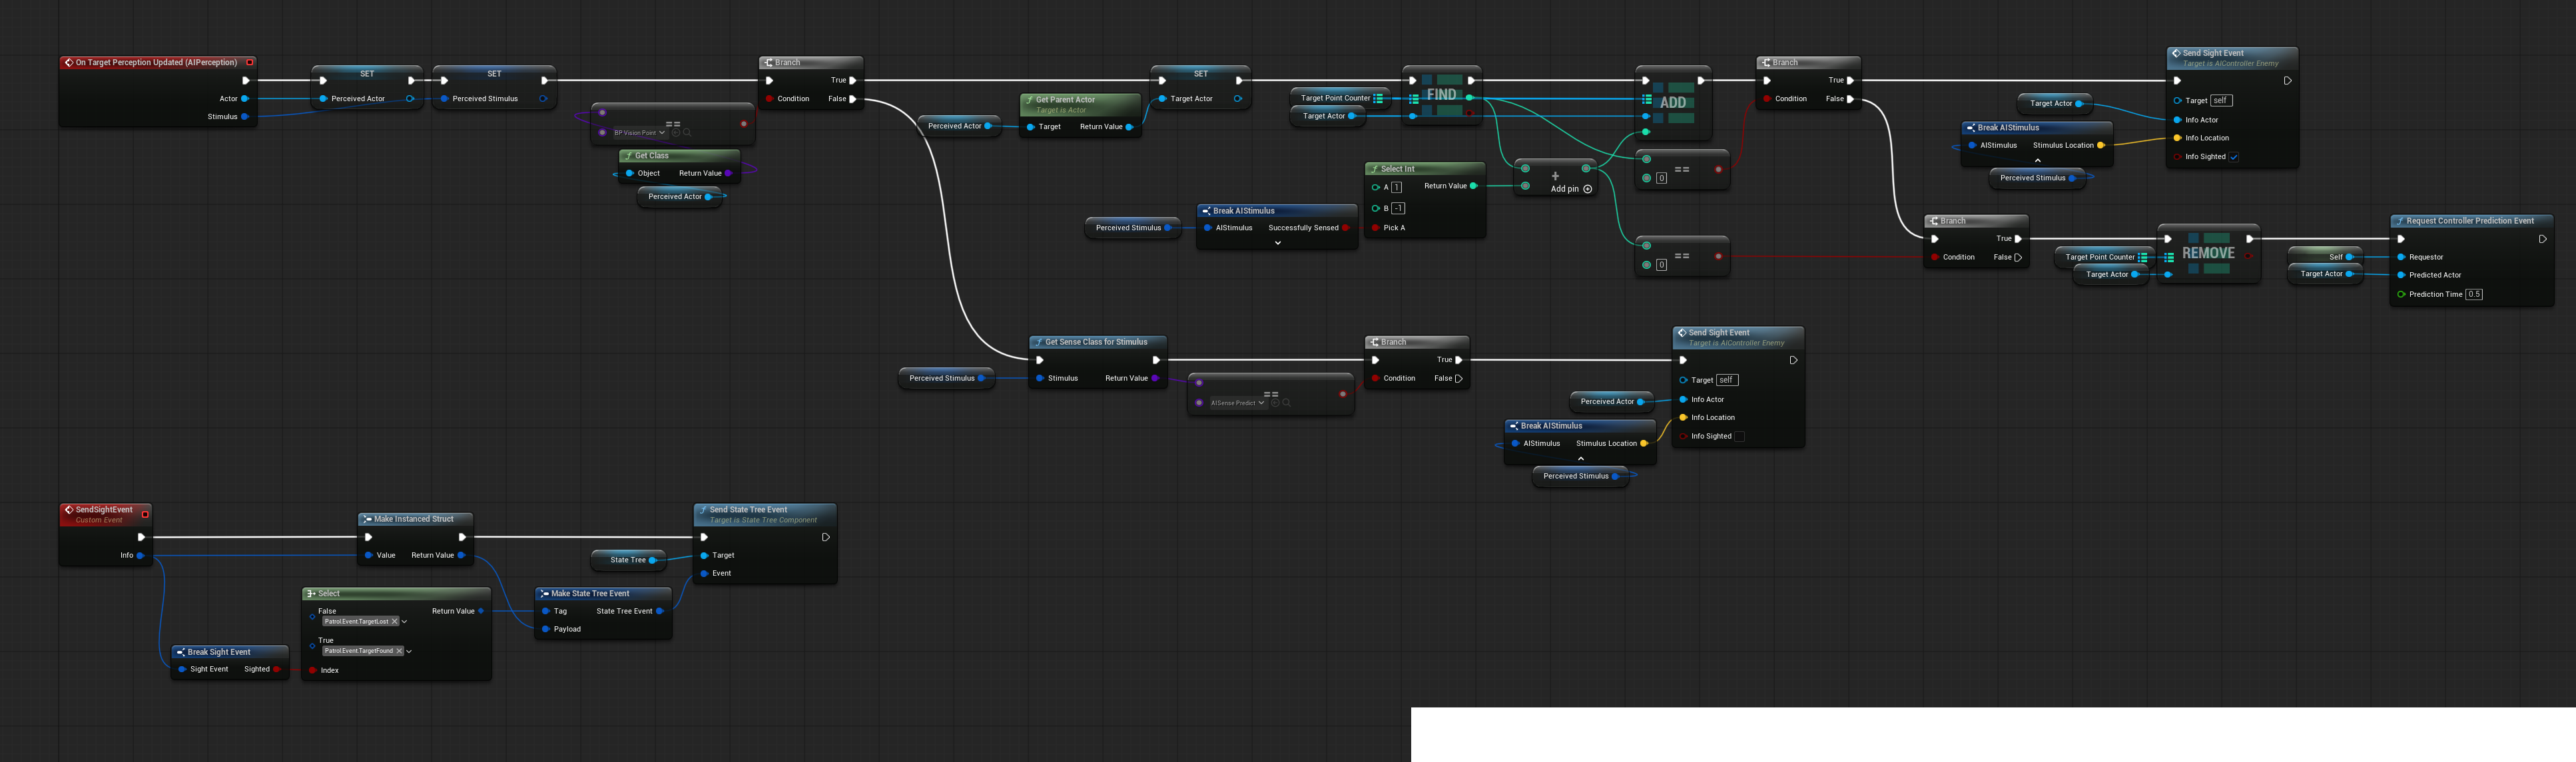The image size is (2576, 762).
Task: Collapse Break AIStimulus node below Target Actor
Action: [x=2037, y=161]
